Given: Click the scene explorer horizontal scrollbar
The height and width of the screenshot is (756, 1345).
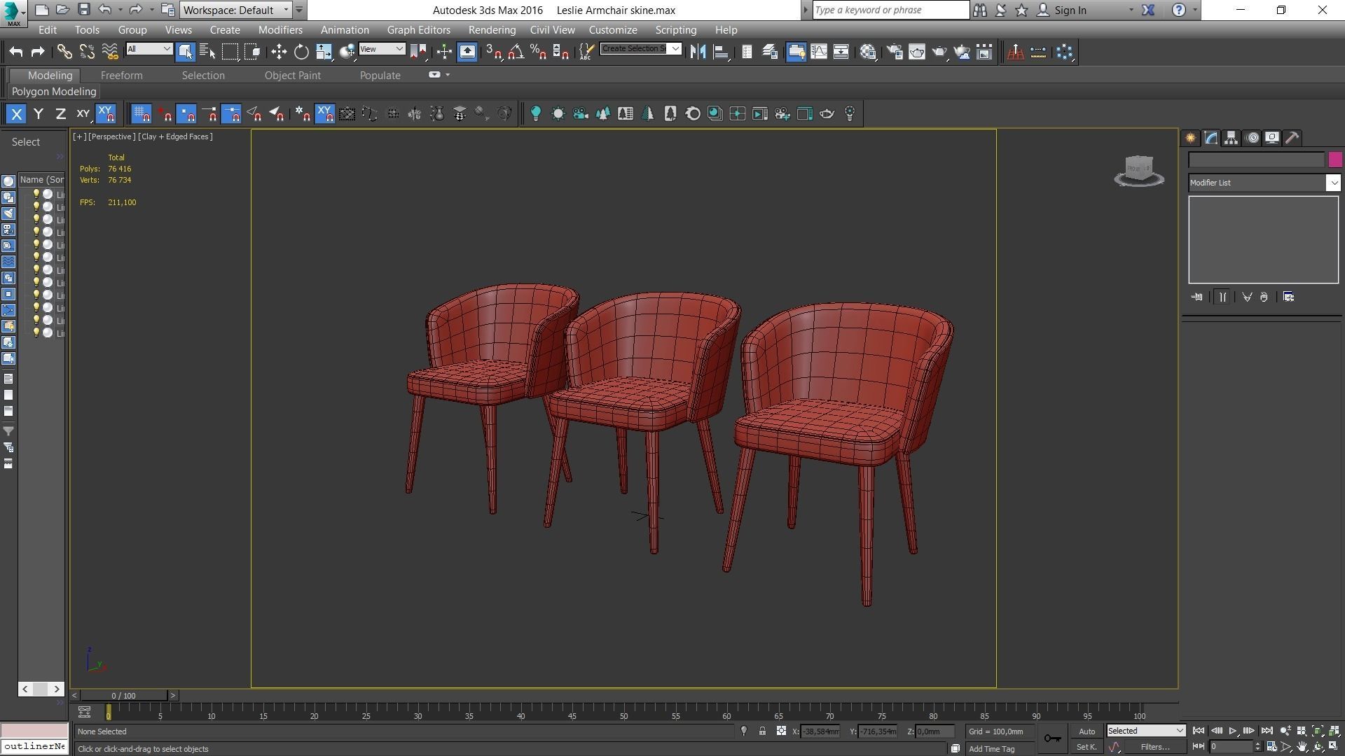Looking at the screenshot, I should [x=41, y=689].
